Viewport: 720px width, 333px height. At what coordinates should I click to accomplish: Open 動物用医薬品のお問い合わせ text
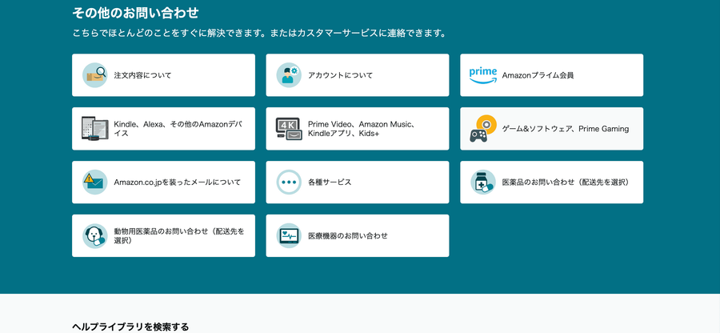click(179, 235)
